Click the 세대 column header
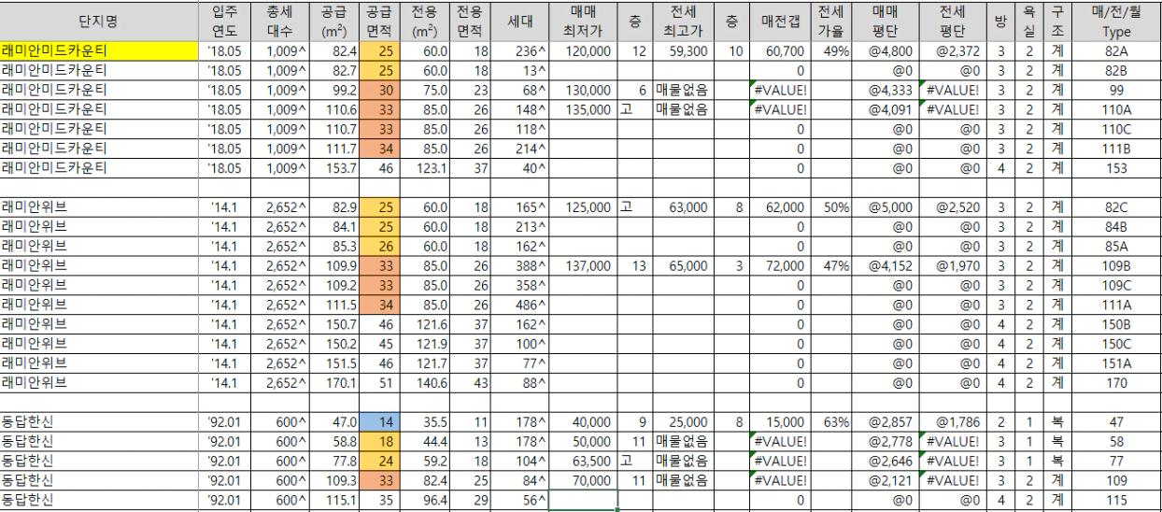The width and height of the screenshot is (1162, 512). 518,21
